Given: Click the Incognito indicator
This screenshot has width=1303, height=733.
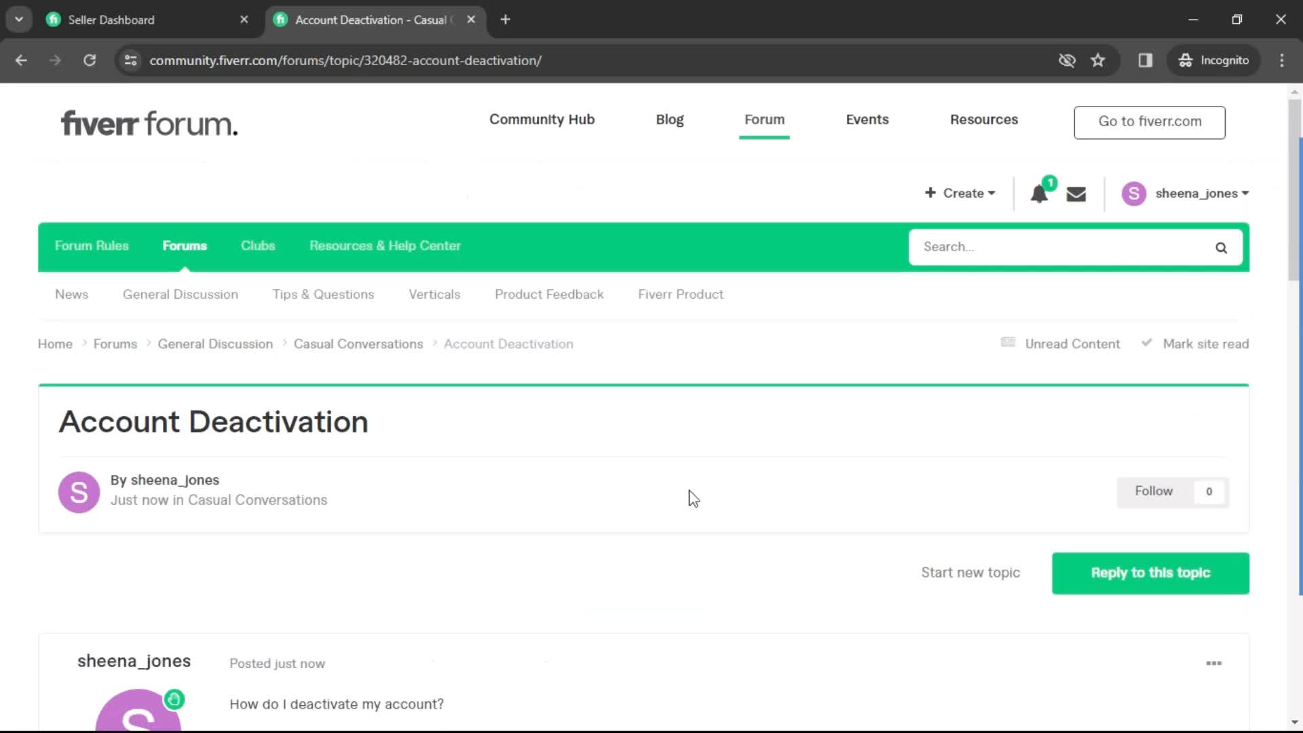Looking at the screenshot, I should [1213, 60].
